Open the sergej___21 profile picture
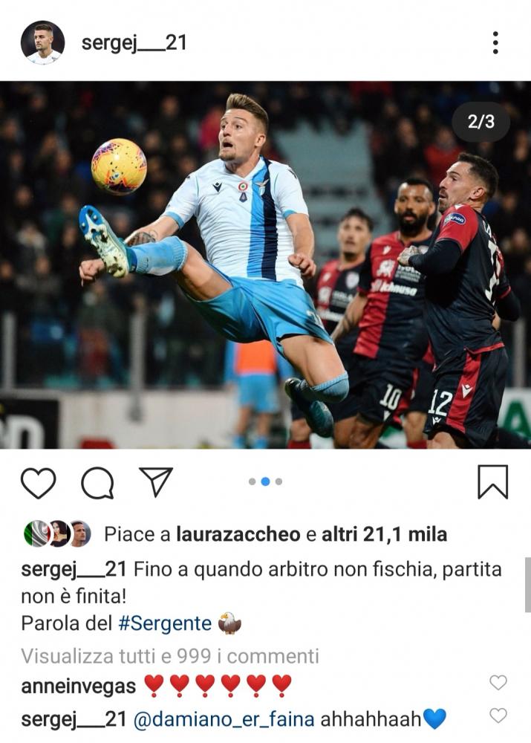Viewport: 531px width, 743px height. (42, 42)
